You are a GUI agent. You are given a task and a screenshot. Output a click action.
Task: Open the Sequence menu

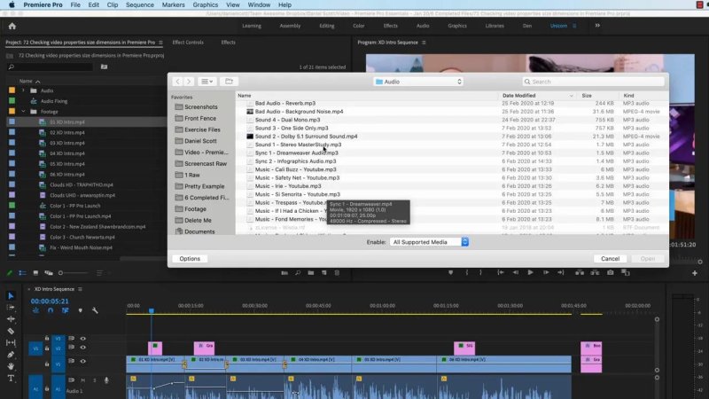point(140,4)
